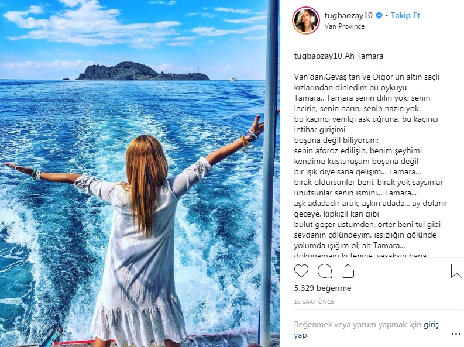
Task: Click the Ah Tamara caption title
Action: point(364,56)
